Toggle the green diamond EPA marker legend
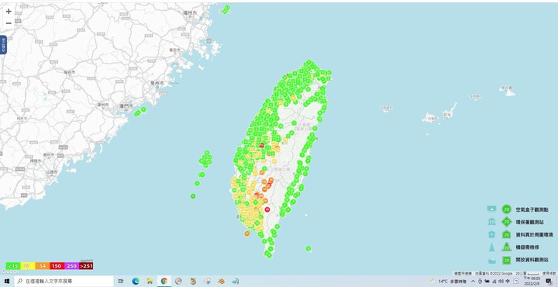 [x=507, y=222]
